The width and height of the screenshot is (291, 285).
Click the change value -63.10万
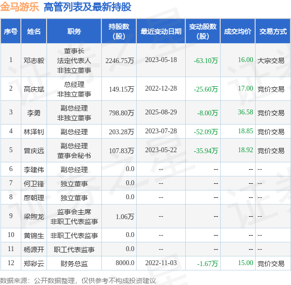click(206, 61)
